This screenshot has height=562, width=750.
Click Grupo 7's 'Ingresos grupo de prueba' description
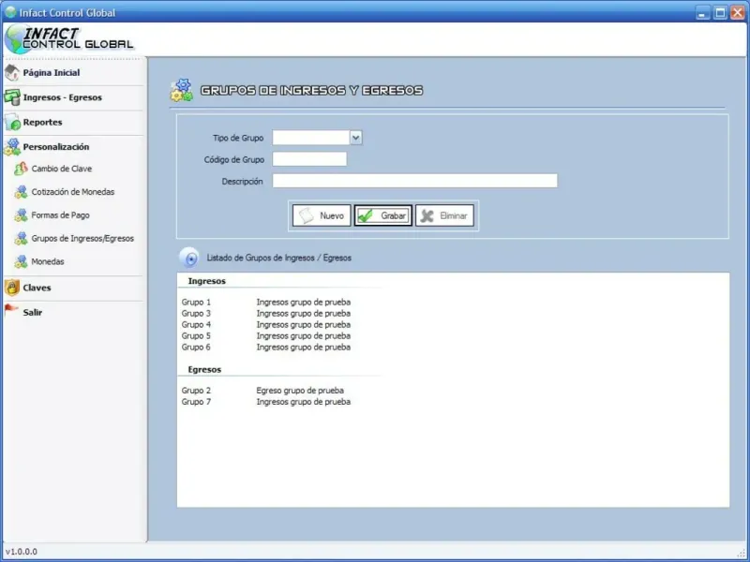303,402
